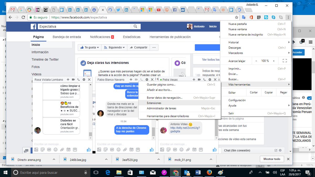
Task: Open the Chrome three-dot menu button
Action: click(x=288, y=17)
